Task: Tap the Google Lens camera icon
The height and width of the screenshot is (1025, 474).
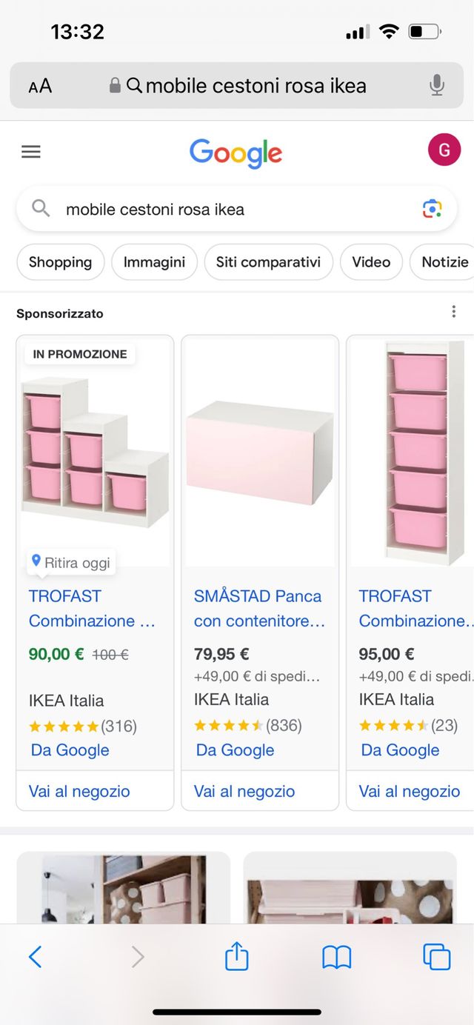Action: 433,209
